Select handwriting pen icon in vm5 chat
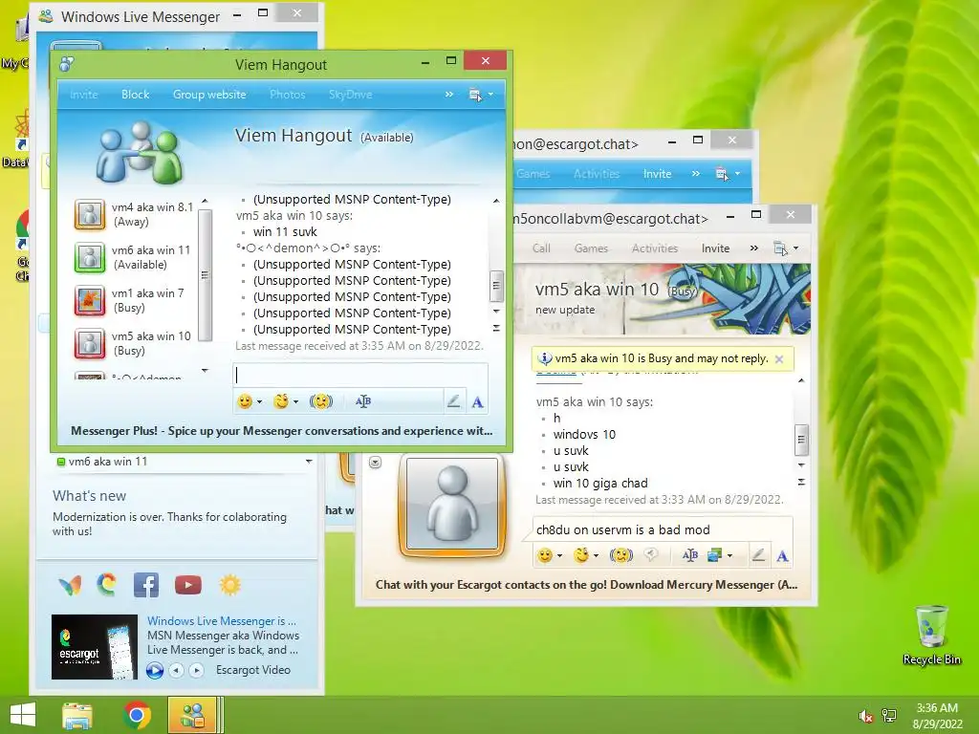Image resolution: width=979 pixels, height=734 pixels. 758,555
